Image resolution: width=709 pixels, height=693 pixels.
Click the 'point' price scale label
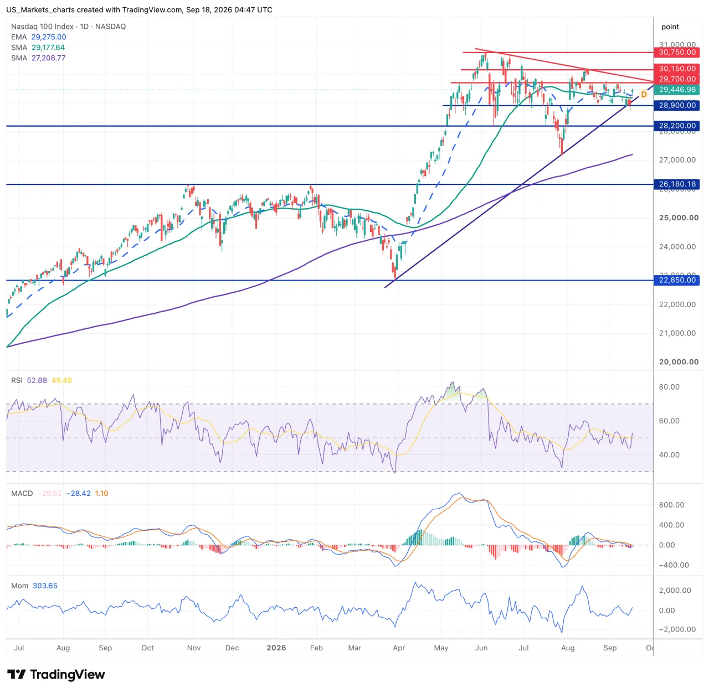click(x=670, y=27)
